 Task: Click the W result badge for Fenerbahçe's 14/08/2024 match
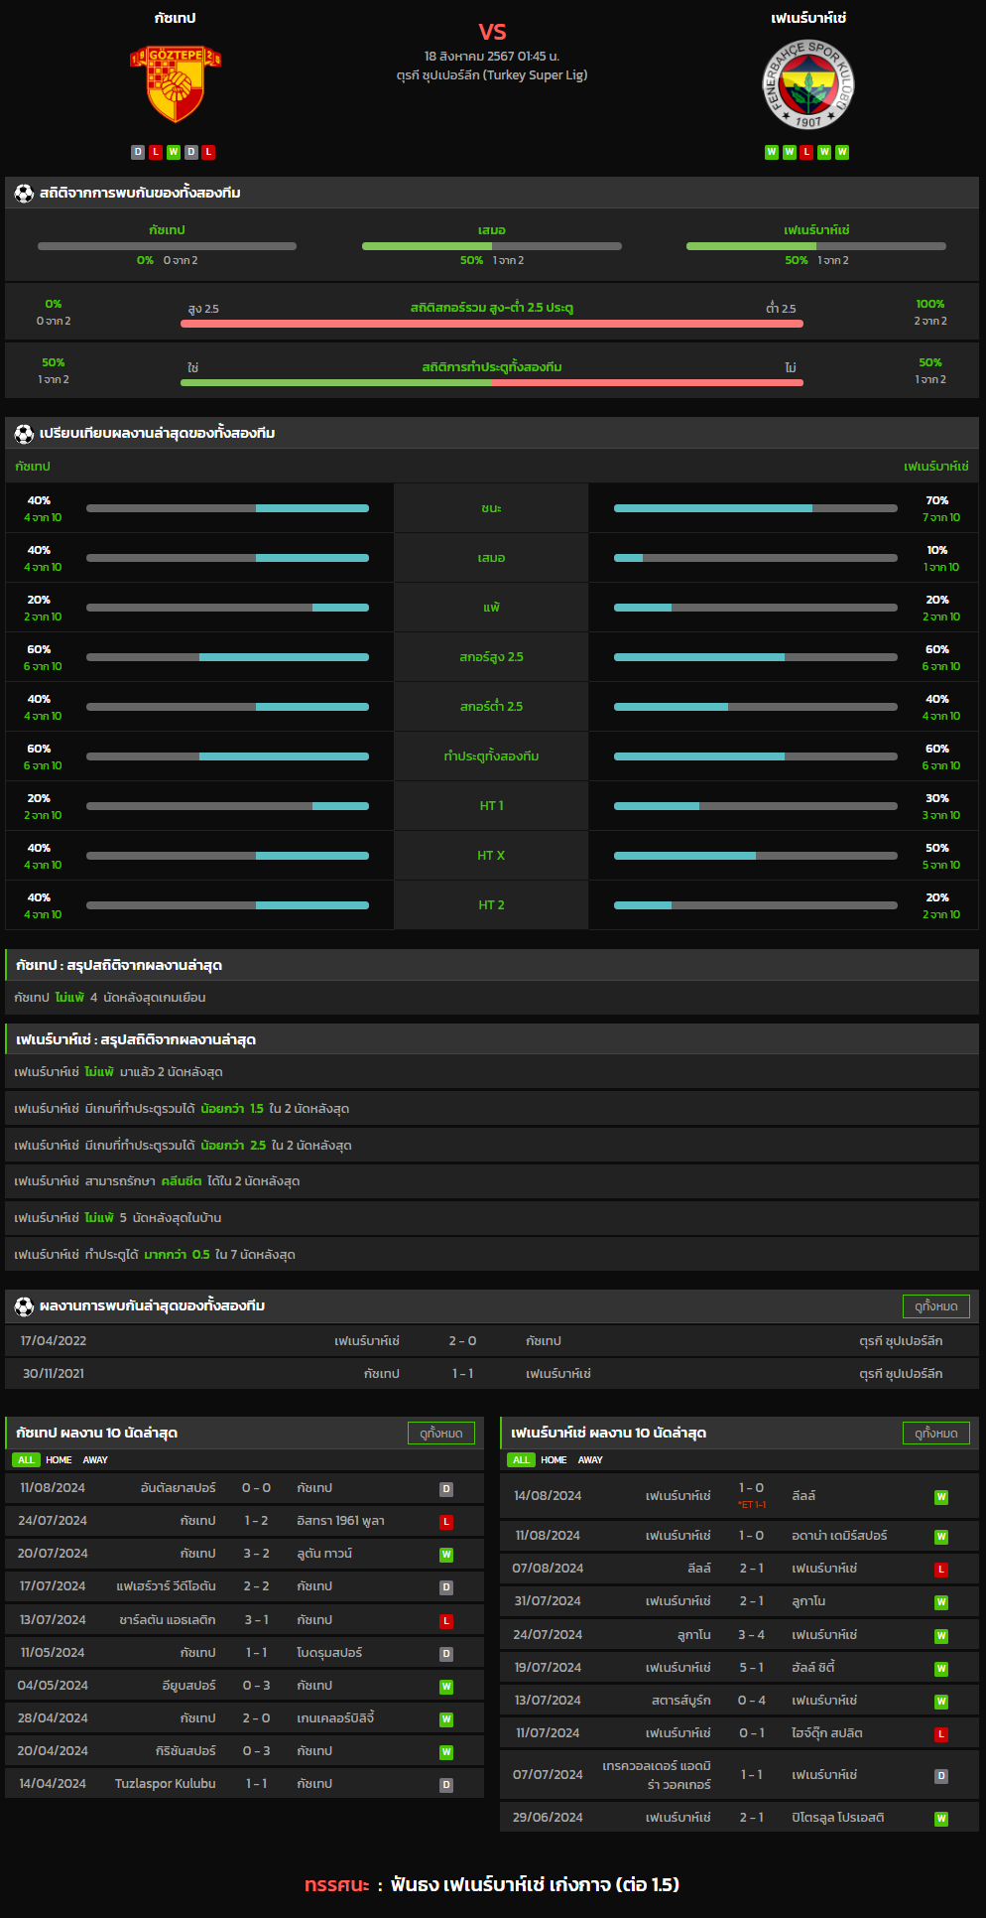tap(941, 1497)
